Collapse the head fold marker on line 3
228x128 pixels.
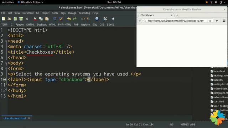click(6, 41)
